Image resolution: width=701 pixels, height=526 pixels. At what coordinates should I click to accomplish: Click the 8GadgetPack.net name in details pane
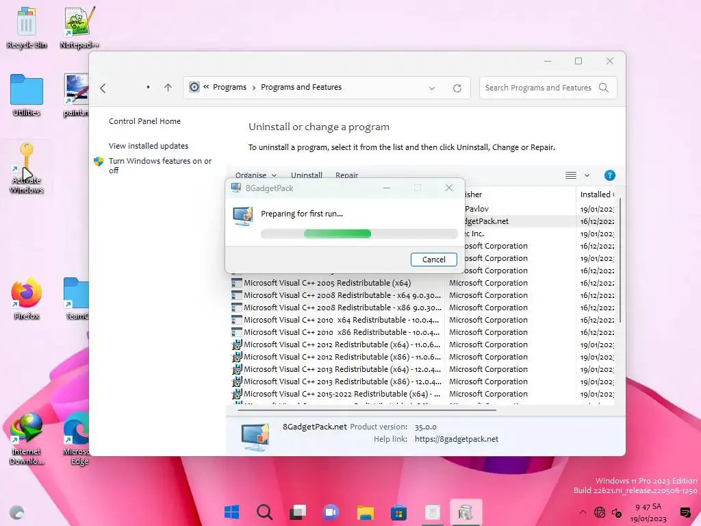[x=315, y=427]
